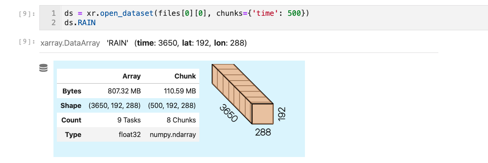Screen dimensions: 488x163
Task: Click the float32 type cell
Action: click(130, 135)
